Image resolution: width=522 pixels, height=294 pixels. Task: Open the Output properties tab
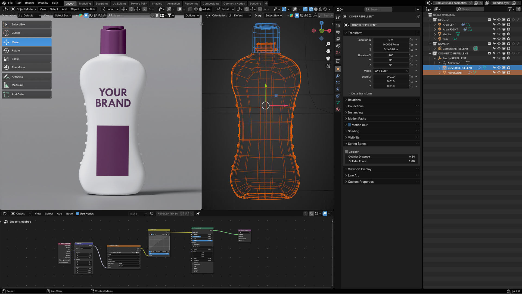point(338,32)
